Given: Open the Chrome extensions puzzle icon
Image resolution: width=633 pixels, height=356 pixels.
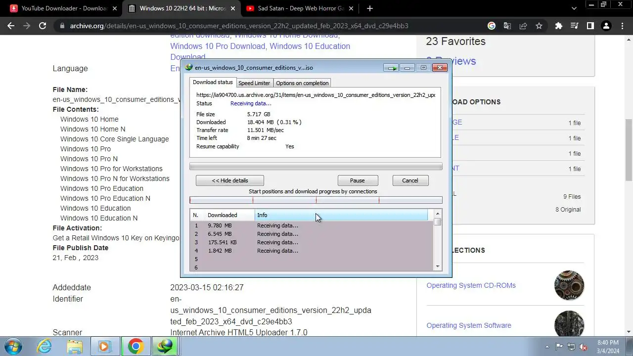Looking at the screenshot, I should pyautogui.click(x=558, y=26).
